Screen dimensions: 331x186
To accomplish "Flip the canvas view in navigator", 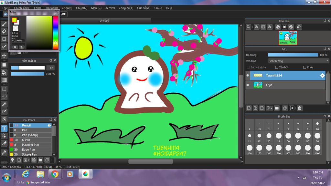I will (299, 27).
